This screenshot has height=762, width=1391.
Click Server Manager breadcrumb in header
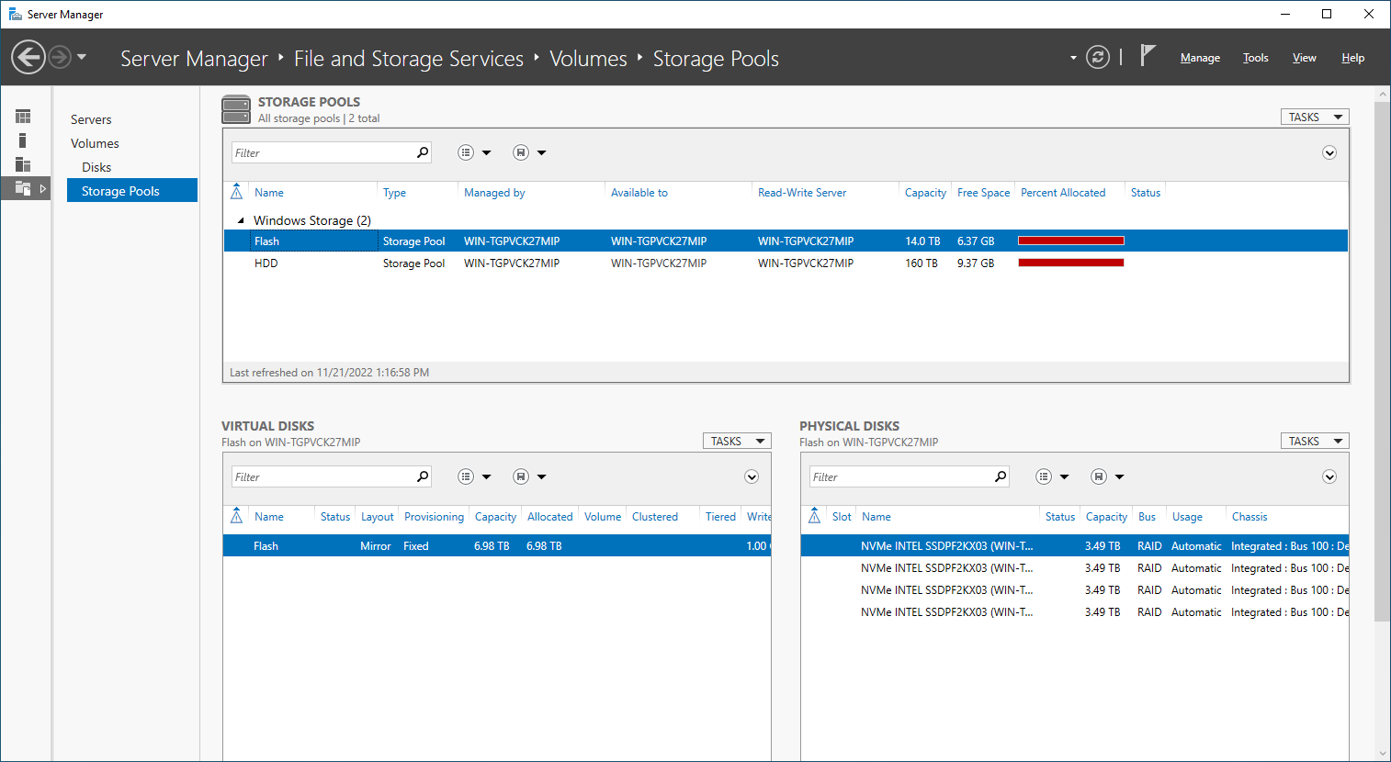pos(194,59)
